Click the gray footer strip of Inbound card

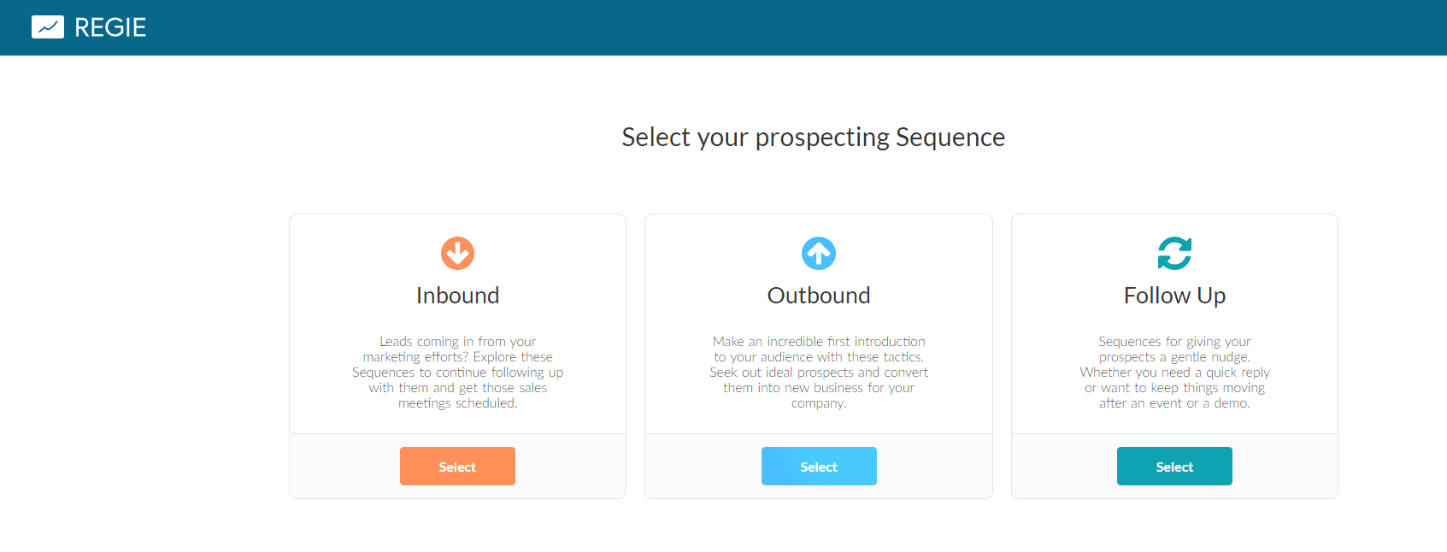(x=342, y=467)
